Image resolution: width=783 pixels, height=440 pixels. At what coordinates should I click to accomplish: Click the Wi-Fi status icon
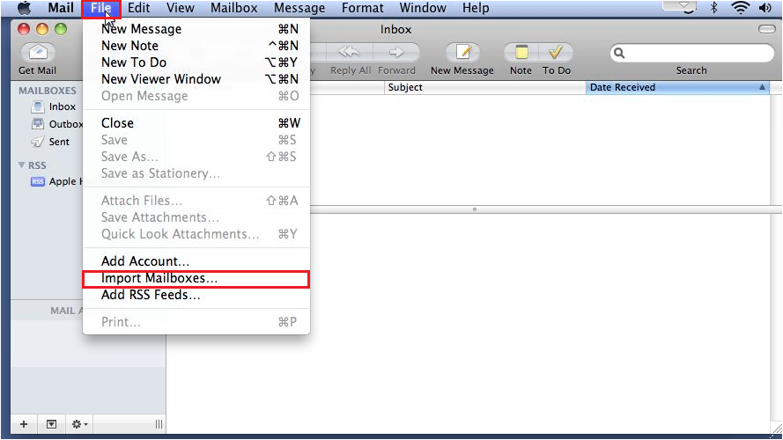(x=740, y=8)
